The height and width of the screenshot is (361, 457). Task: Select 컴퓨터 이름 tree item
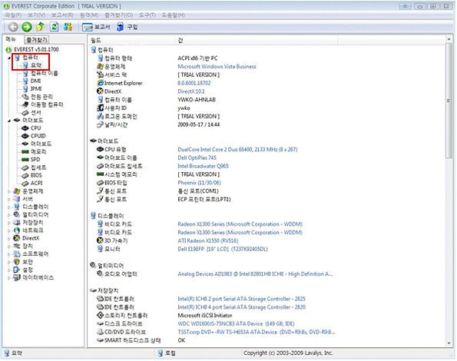45,73
